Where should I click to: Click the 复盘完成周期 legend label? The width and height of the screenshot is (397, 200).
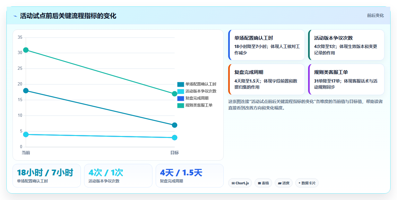197,98
